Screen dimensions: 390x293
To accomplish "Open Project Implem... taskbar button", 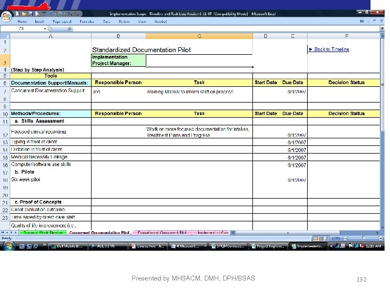I will coord(268,246).
